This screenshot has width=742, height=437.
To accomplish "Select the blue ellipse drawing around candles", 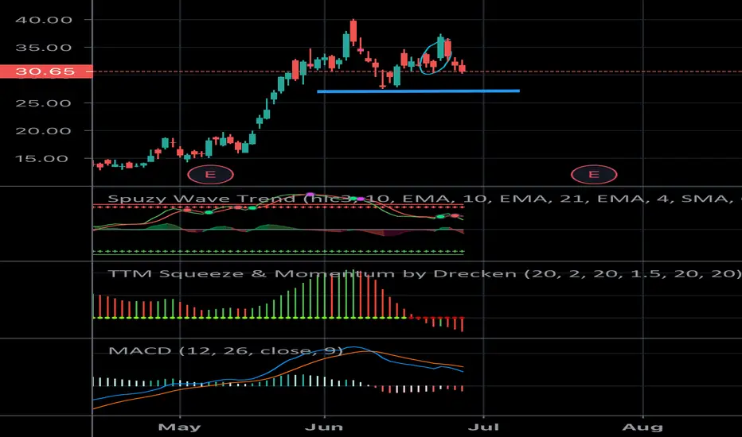I will [x=435, y=58].
